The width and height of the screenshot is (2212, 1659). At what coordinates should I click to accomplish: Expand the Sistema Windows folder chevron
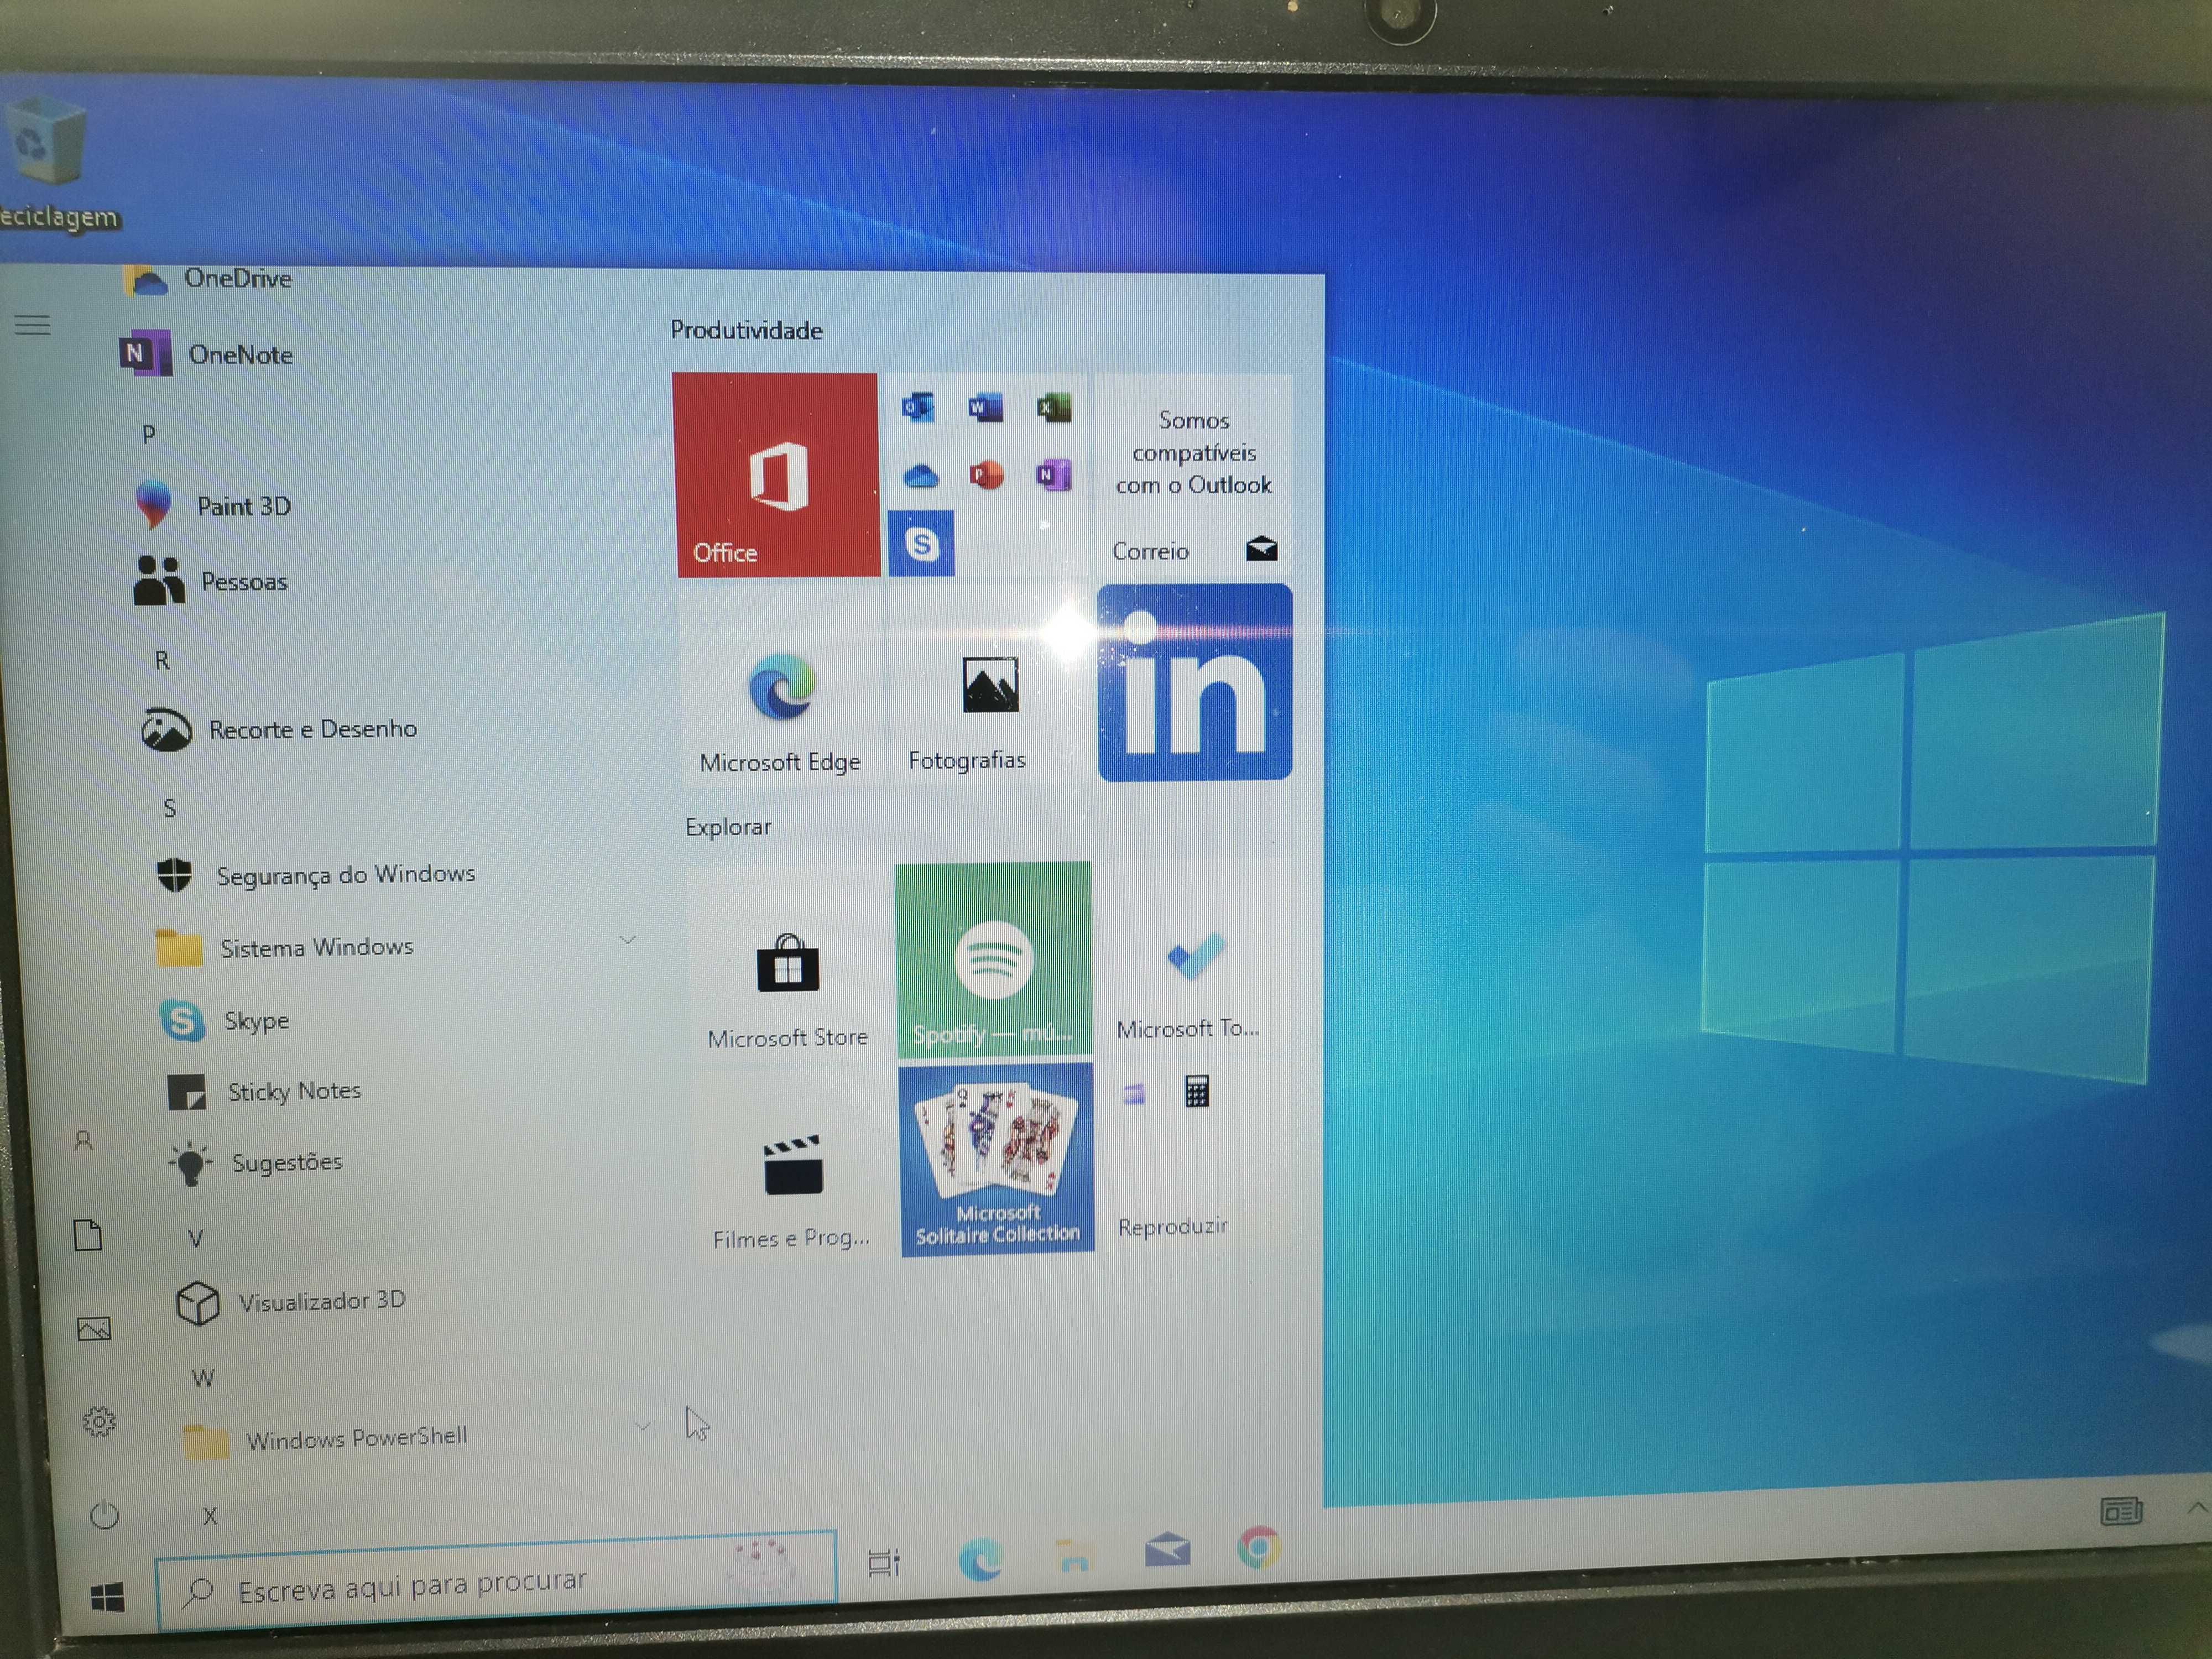628,940
